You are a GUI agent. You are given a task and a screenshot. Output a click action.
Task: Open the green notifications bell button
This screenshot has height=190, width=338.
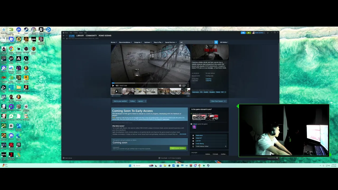point(248,33)
